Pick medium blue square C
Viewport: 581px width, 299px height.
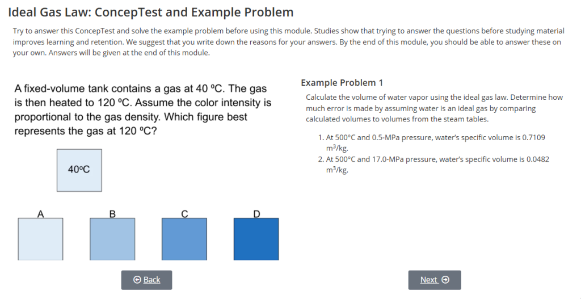pos(184,239)
